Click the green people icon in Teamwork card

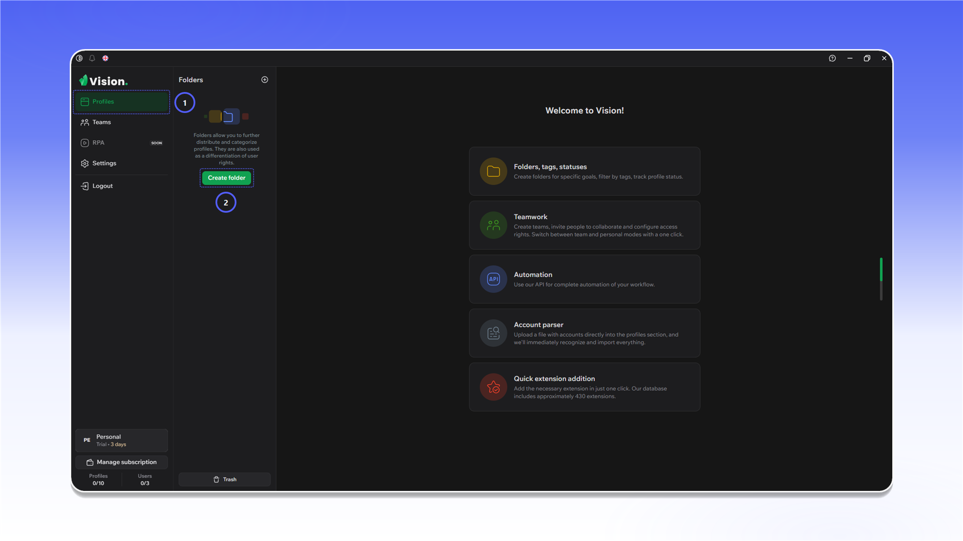[x=494, y=225]
